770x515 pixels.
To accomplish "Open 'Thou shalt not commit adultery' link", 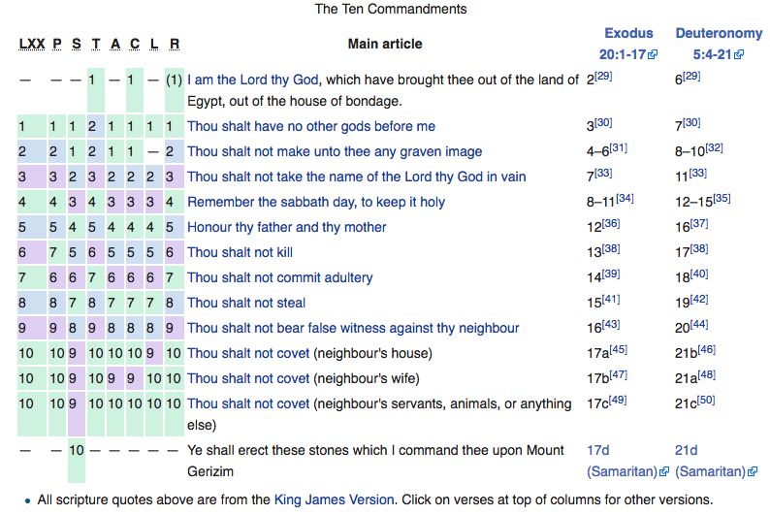I will point(279,278).
